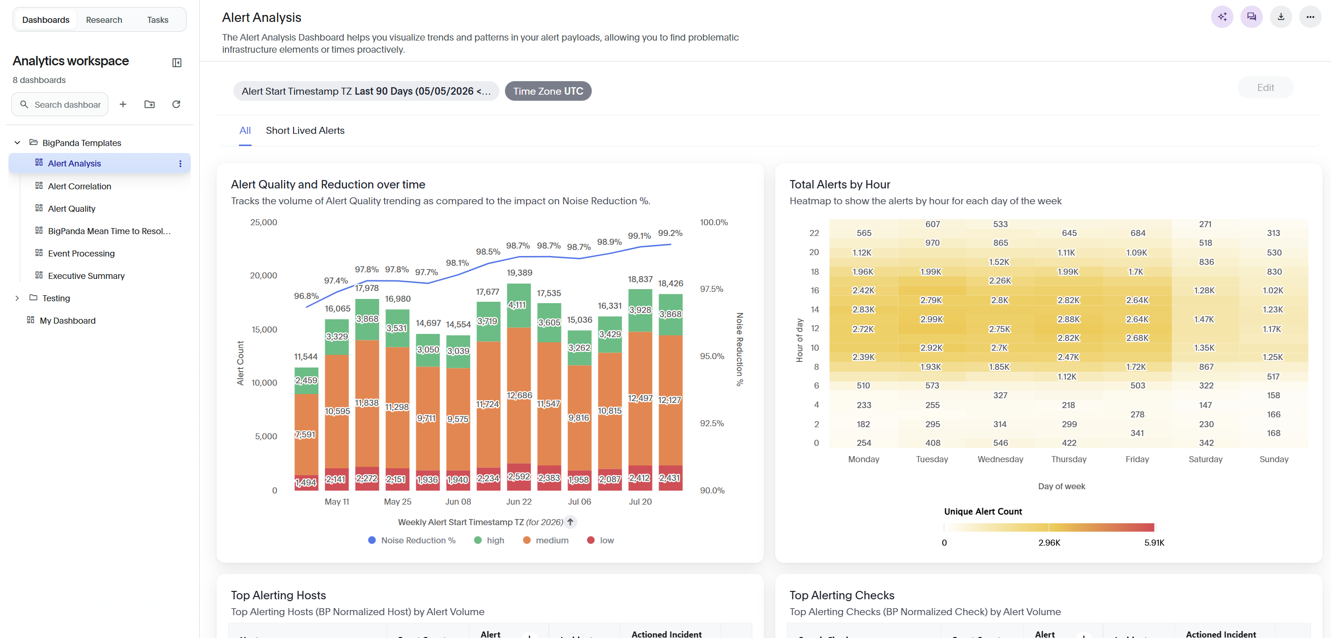Collapse the Analytics workspace sidebar panel
The height and width of the screenshot is (638, 1331).
click(177, 62)
